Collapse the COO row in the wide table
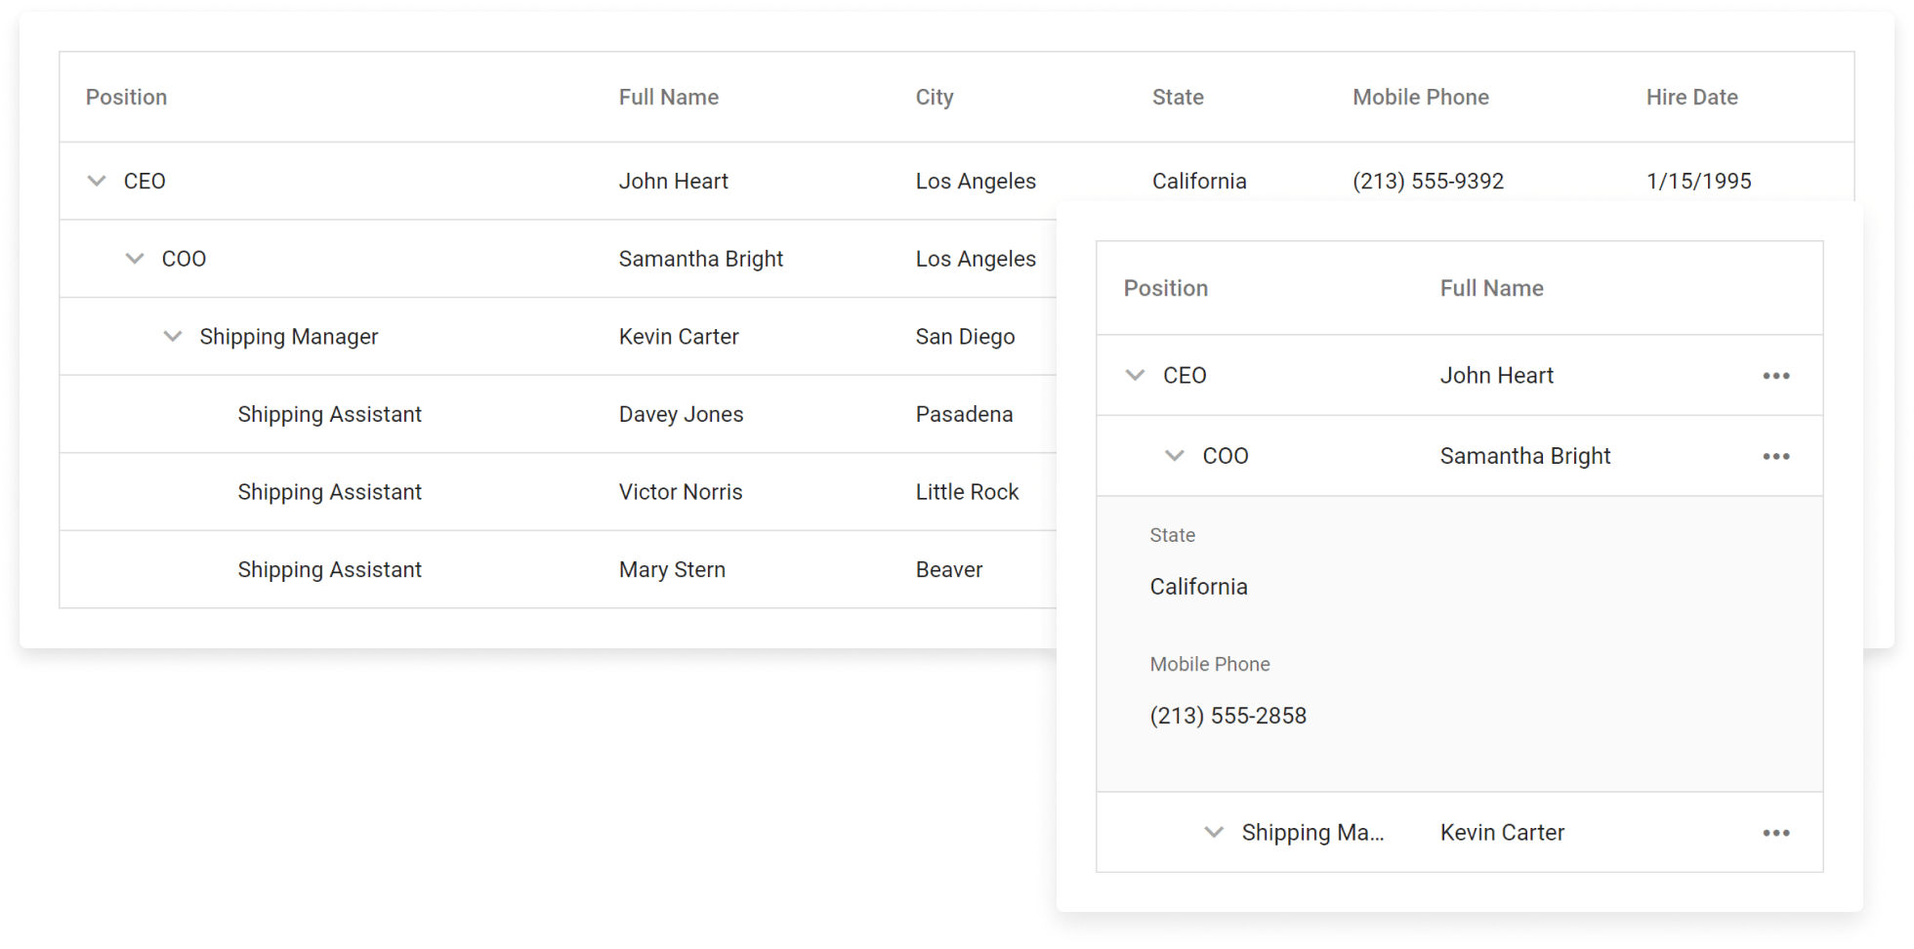The height and width of the screenshot is (949, 1914). click(135, 259)
